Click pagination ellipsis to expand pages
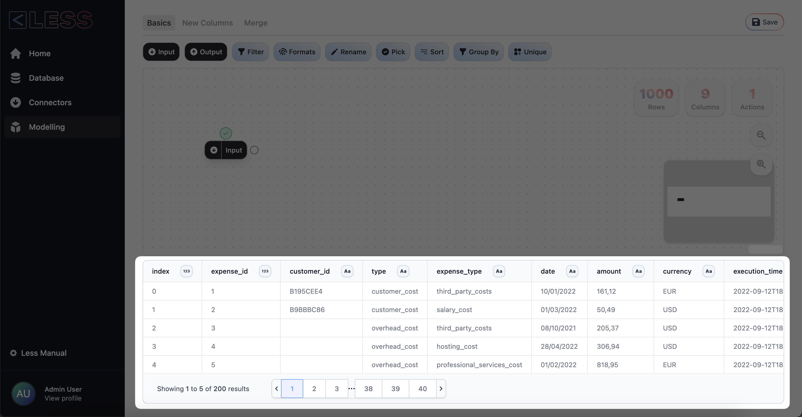This screenshot has height=417, width=802. tap(351, 388)
